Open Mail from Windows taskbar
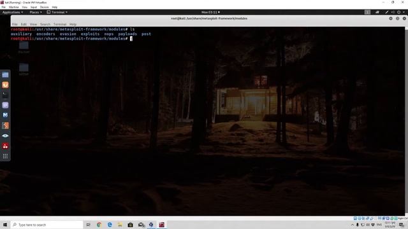408x229 pixels. point(141,225)
